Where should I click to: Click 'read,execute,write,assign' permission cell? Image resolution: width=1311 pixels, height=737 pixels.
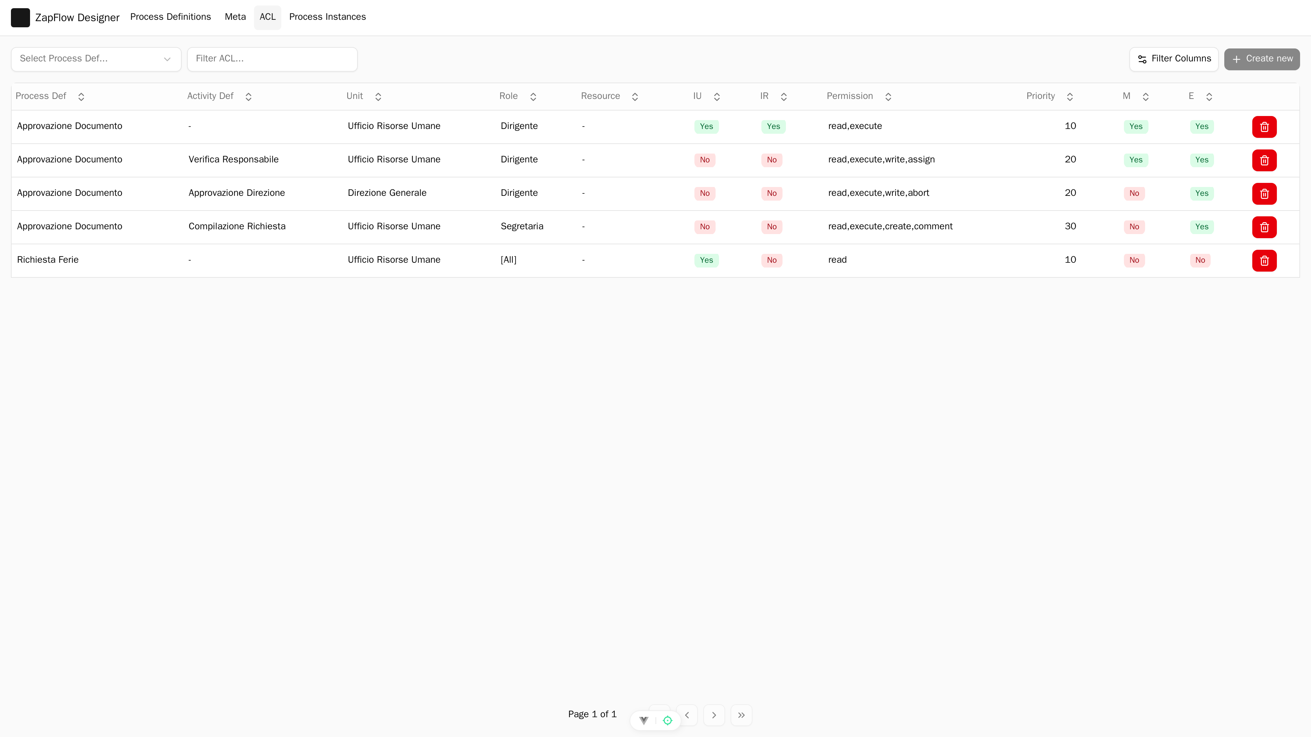click(882, 160)
